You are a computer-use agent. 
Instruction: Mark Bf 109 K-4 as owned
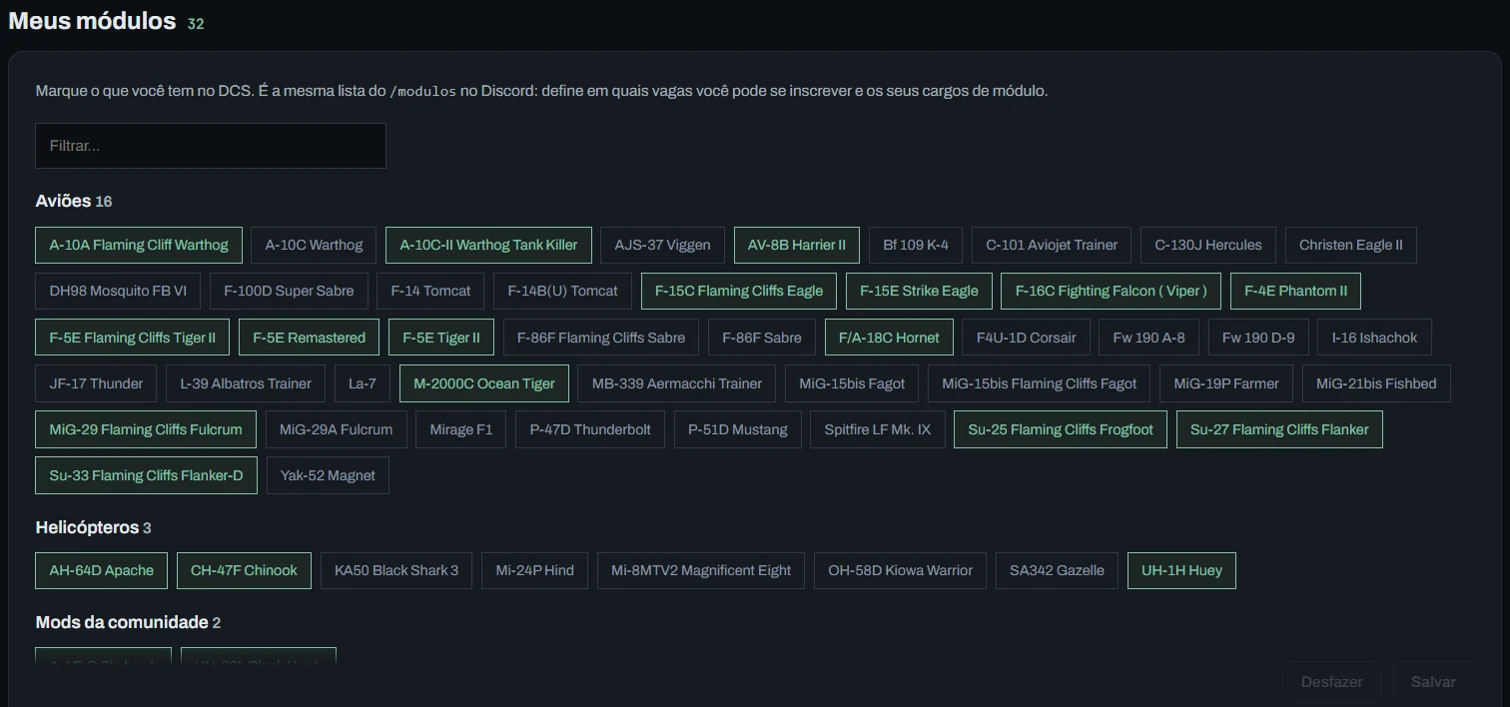pos(916,245)
